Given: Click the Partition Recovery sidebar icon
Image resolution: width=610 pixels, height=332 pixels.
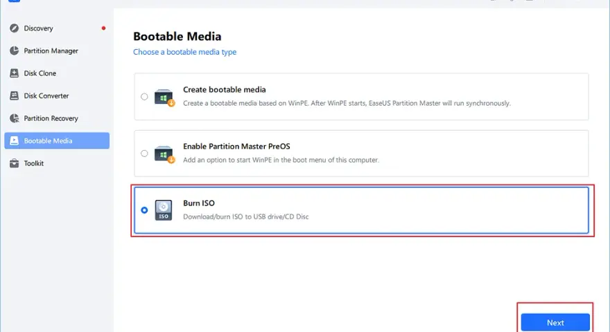Looking at the screenshot, I should tap(15, 118).
